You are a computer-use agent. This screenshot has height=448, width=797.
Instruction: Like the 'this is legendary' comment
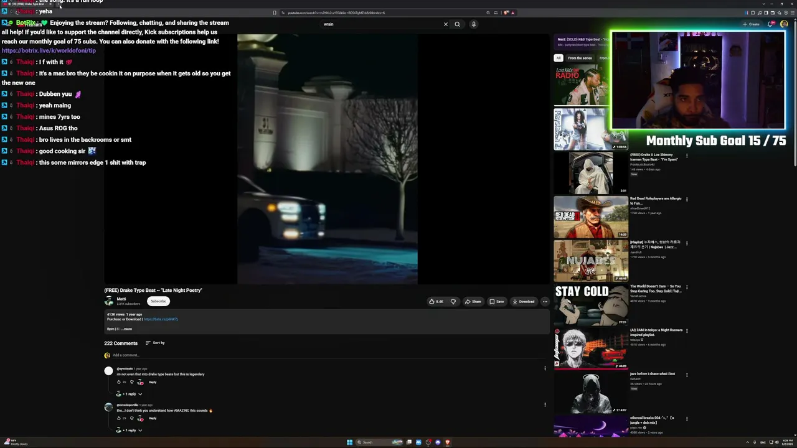tap(118, 382)
